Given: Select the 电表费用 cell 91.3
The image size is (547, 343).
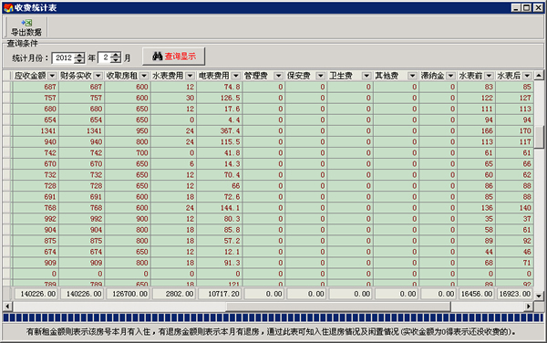Looking at the screenshot, I should 220,263.
